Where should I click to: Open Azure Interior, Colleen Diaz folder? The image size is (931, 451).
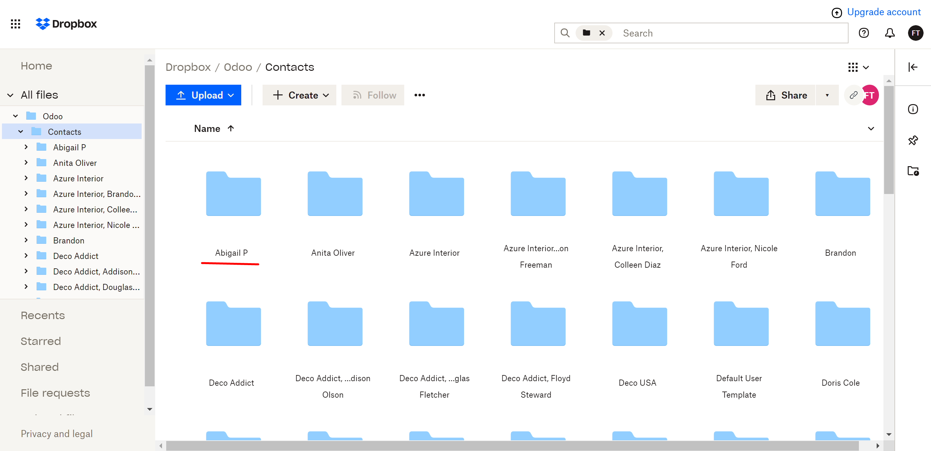(x=640, y=193)
